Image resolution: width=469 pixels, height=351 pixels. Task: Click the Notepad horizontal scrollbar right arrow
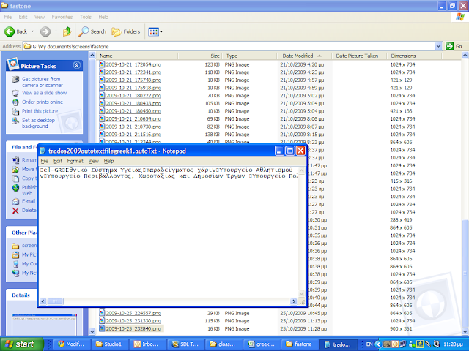point(293,302)
